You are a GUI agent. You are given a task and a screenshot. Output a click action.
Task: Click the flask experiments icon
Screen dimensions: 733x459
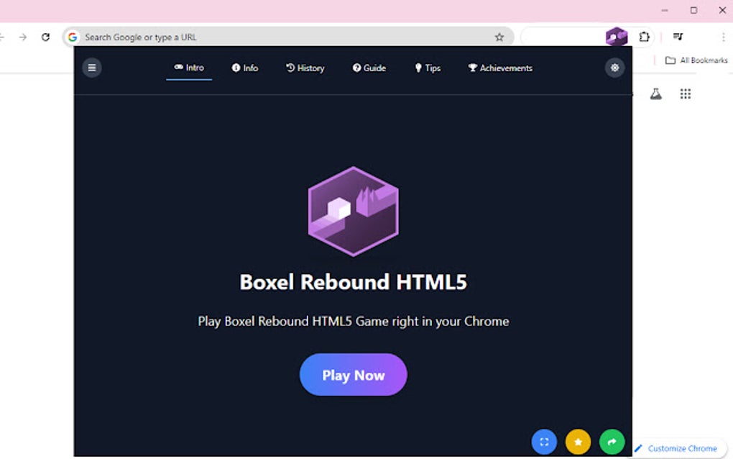655,94
